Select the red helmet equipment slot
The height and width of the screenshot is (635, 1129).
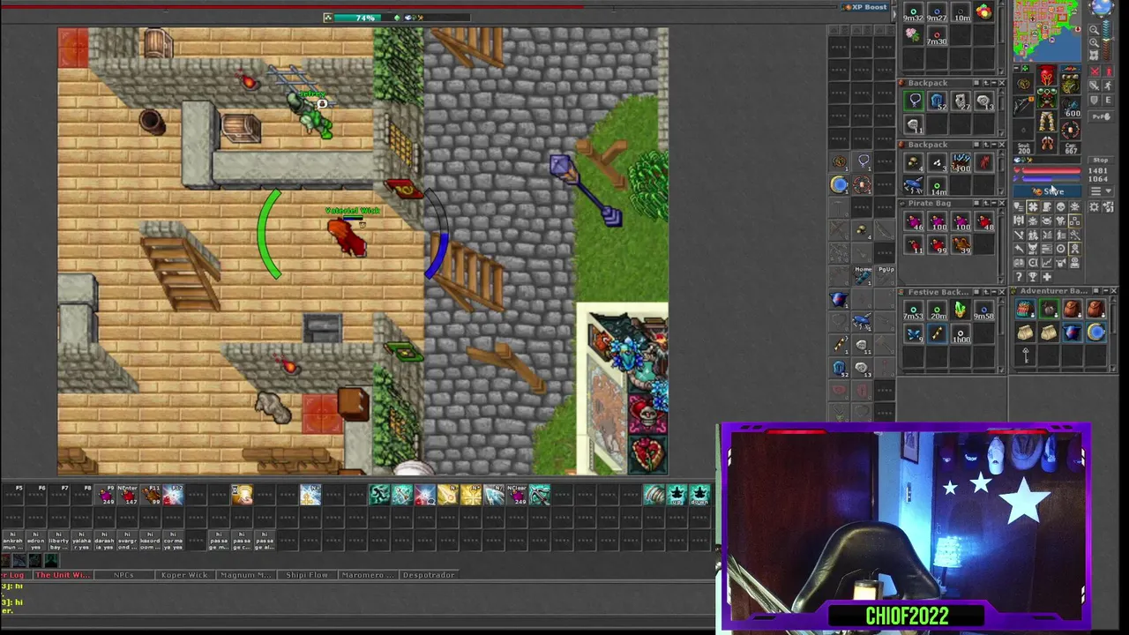coord(1047,76)
